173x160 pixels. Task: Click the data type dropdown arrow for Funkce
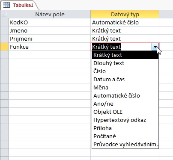(x=155, y=47)
